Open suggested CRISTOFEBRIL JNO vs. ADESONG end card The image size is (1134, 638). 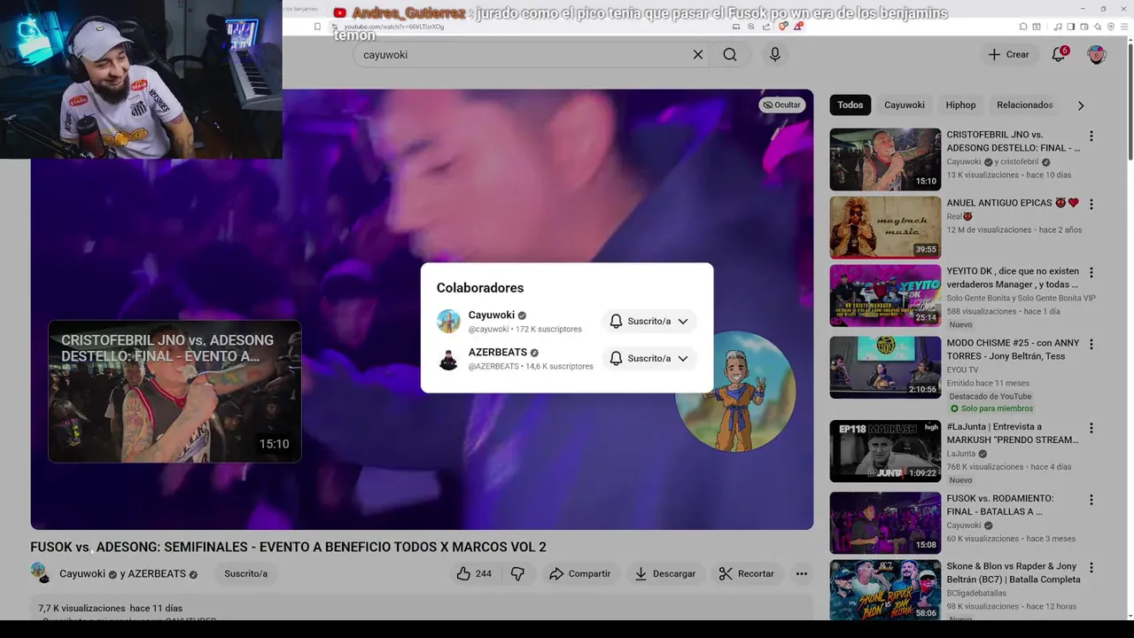[x=175, y=392]
